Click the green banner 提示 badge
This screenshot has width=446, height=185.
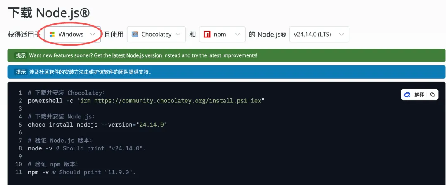(x=21, y=55)
